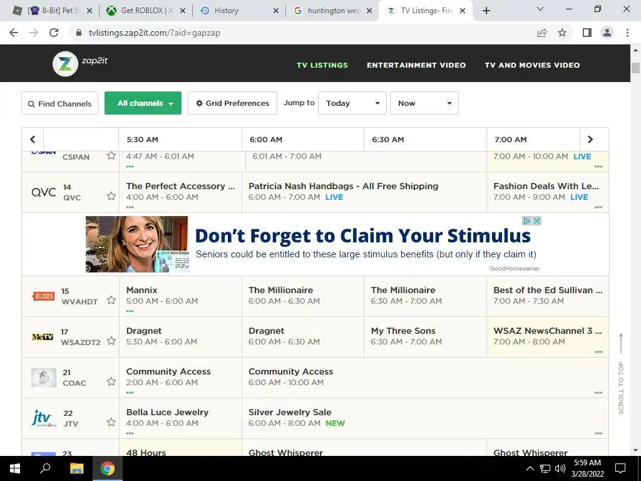This screenshot has height=481, width=641.
Task: Open Windows Start menu
Action: pyautogui.click(x=15, y=468)
